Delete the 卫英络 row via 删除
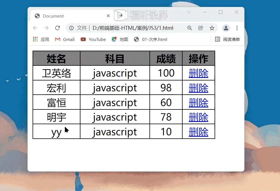The image size is (280, 191). click(x=198, y=73)
